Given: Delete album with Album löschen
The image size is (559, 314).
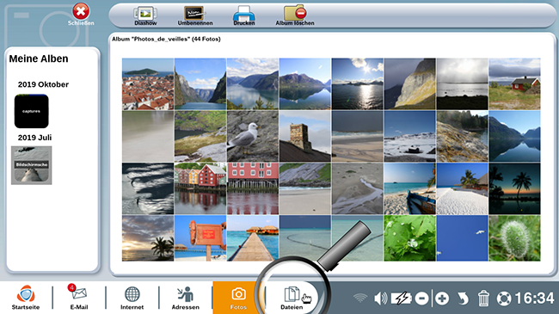Looking at the screenshot, I should tap(295, 15).
